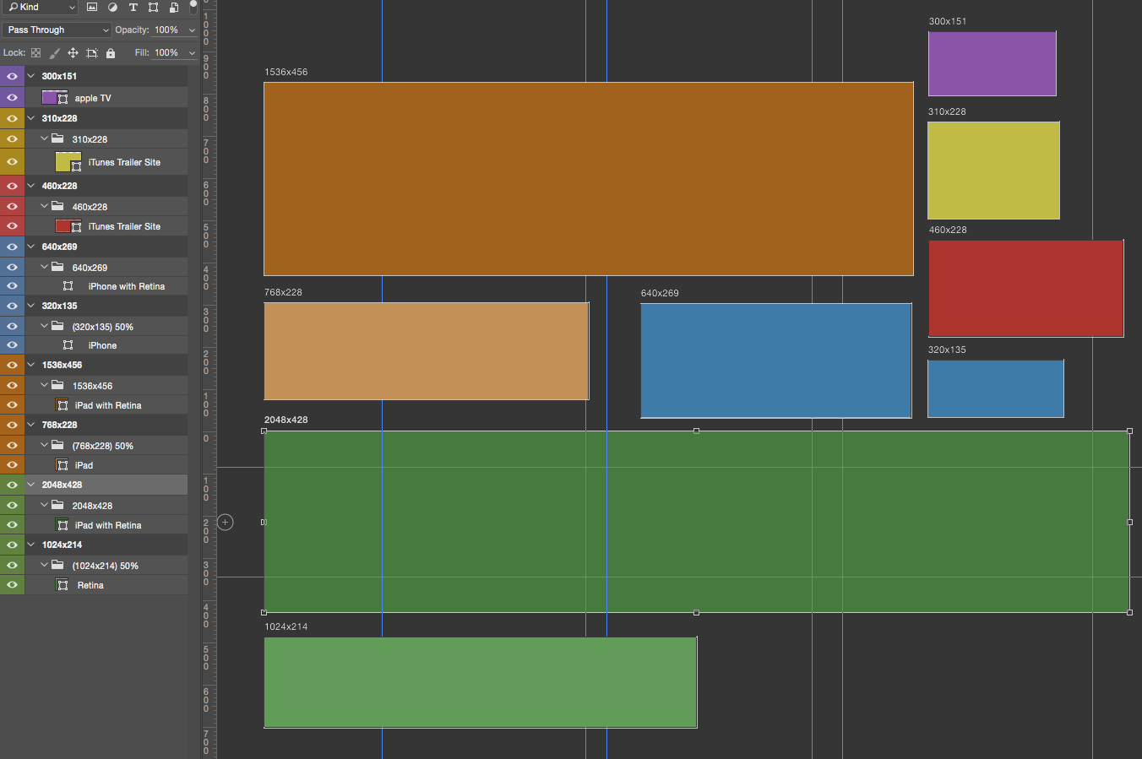The width and height of the screenshot is (1142, 759).
Task: Open the Kind filter type dropdown
Action: [41, 7]
